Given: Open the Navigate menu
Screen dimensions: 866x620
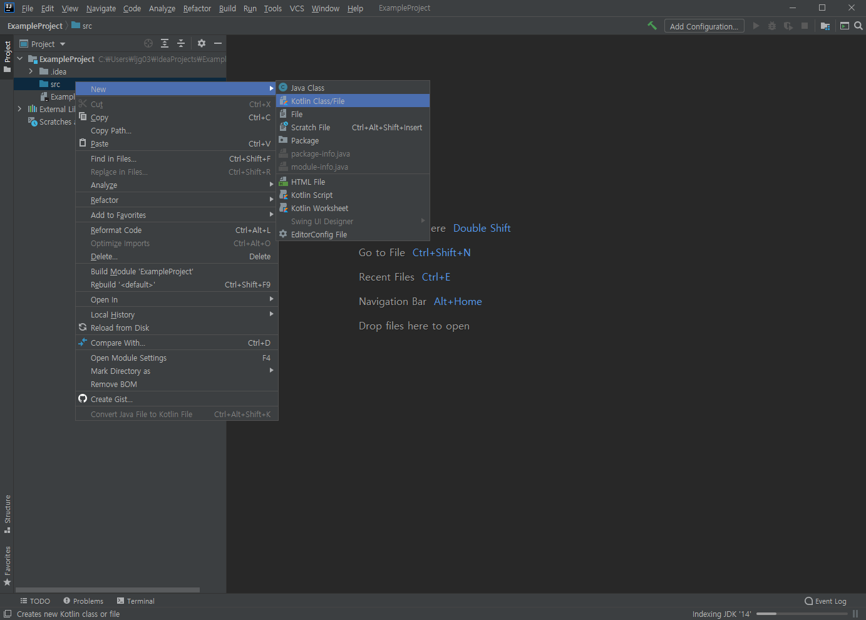Looking at the screenshot, I should click(101, 8).
